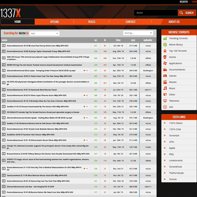Click comment bubble in row dated Feb. 7th '20
Image resolution: width=197 pixels, height=197 pixels.
[84, 96]
